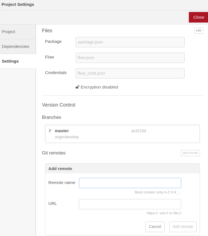Click the flow_cred.json Credentials field
The width and height of the screenshot is (208, 236).
pos(130,73)
